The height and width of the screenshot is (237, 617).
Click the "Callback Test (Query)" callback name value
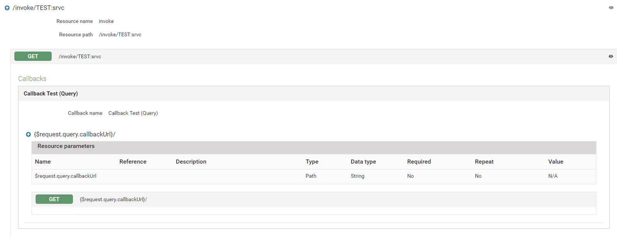133,113
